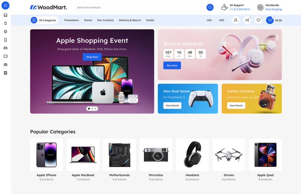This screenshot has height=194, width=301.
Task: Select the laptop icon in left sidebar
Action: pyautogui.click(x=5, y=15)
